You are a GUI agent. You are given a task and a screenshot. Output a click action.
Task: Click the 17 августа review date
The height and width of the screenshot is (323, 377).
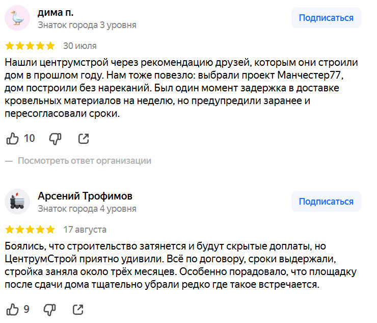pyautogui.click(x=85, y=230)
